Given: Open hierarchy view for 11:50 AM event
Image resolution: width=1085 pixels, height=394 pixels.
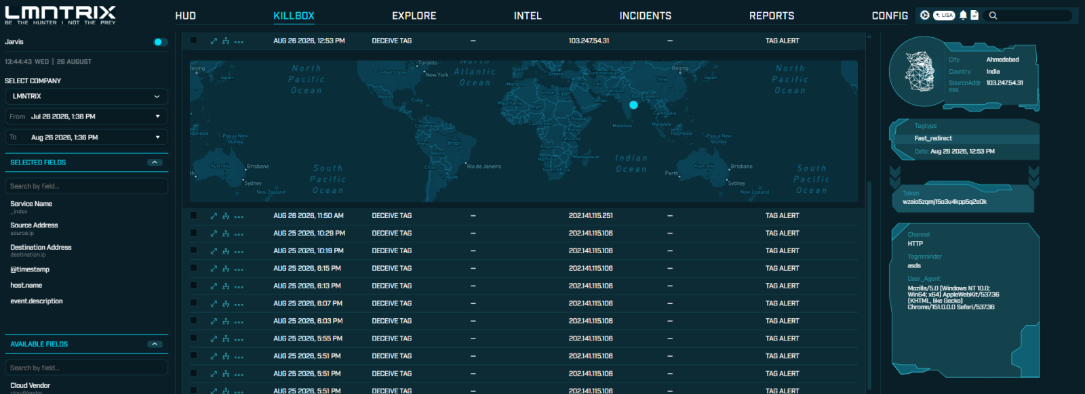Looking at the screenshot, I should 226,216.
